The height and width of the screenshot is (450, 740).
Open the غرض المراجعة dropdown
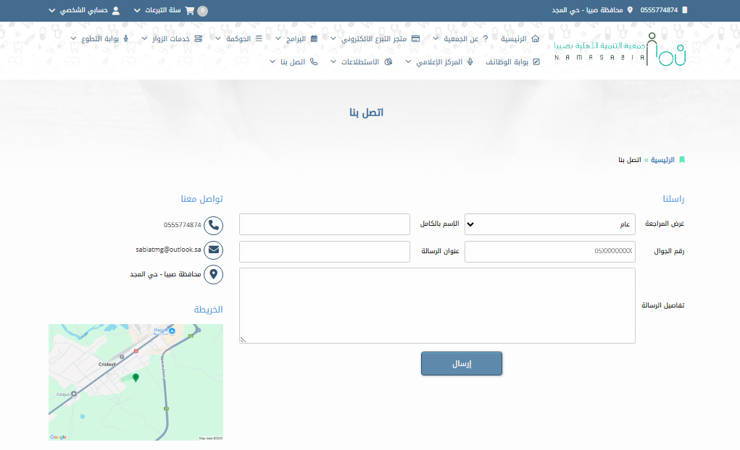pos(550,224)
